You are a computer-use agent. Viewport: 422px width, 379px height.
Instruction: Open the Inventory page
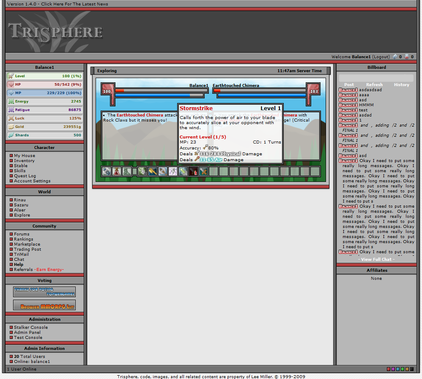tap(24, 161)
